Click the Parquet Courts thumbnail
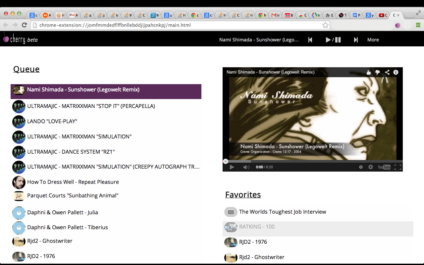Image resolution: width=424 pixels, height=265 pixels. [x=19, y=196]
